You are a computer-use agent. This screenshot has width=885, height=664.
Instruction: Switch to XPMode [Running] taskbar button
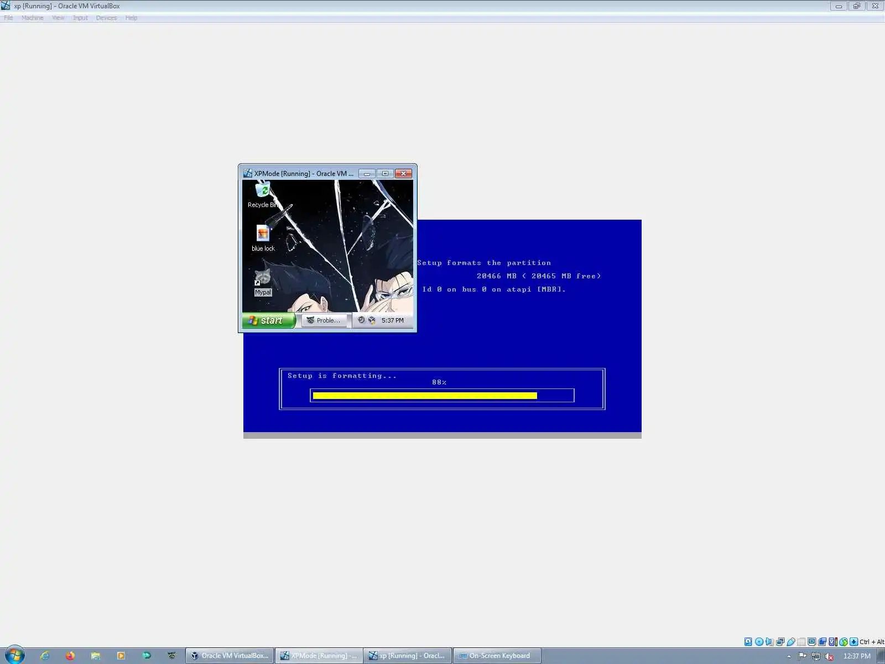point(319,656)
